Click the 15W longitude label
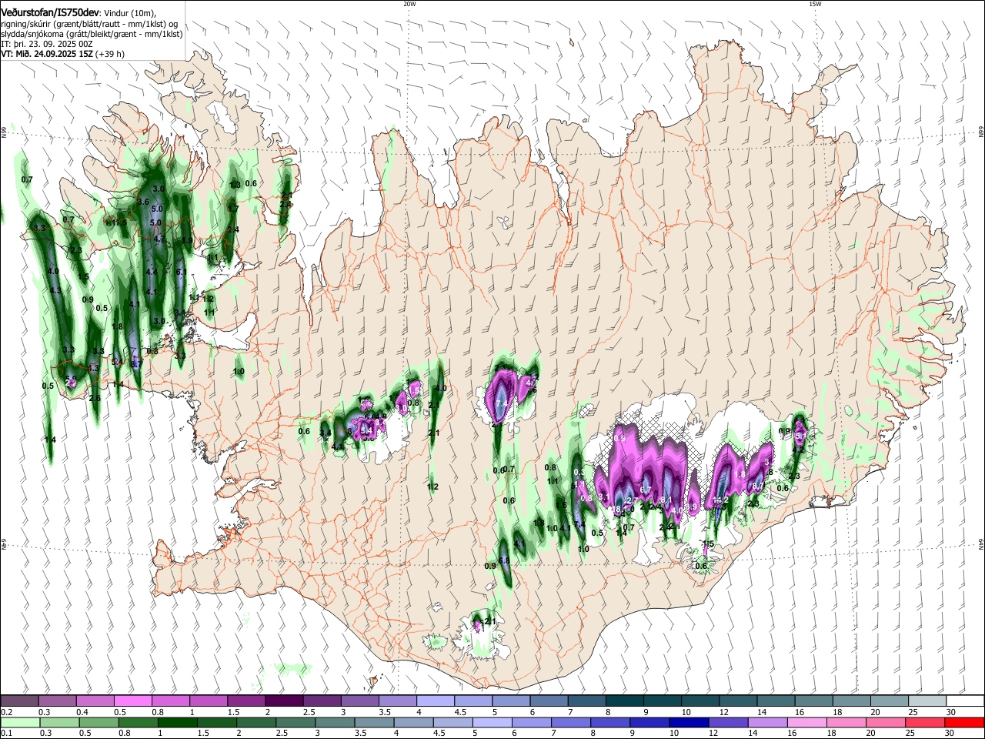985x739 pixels. (815, 4)
